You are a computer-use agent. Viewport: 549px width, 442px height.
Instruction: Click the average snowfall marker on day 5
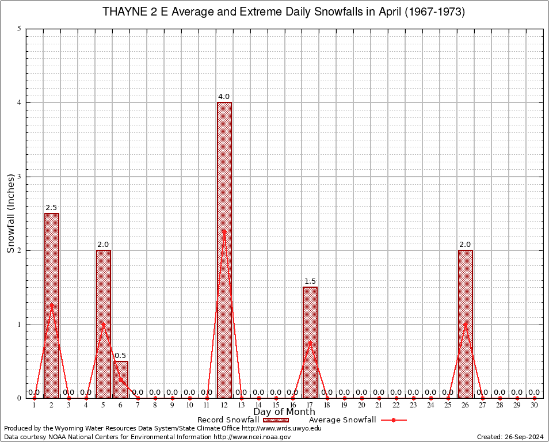pyautogui.click(x=104, y=324)
